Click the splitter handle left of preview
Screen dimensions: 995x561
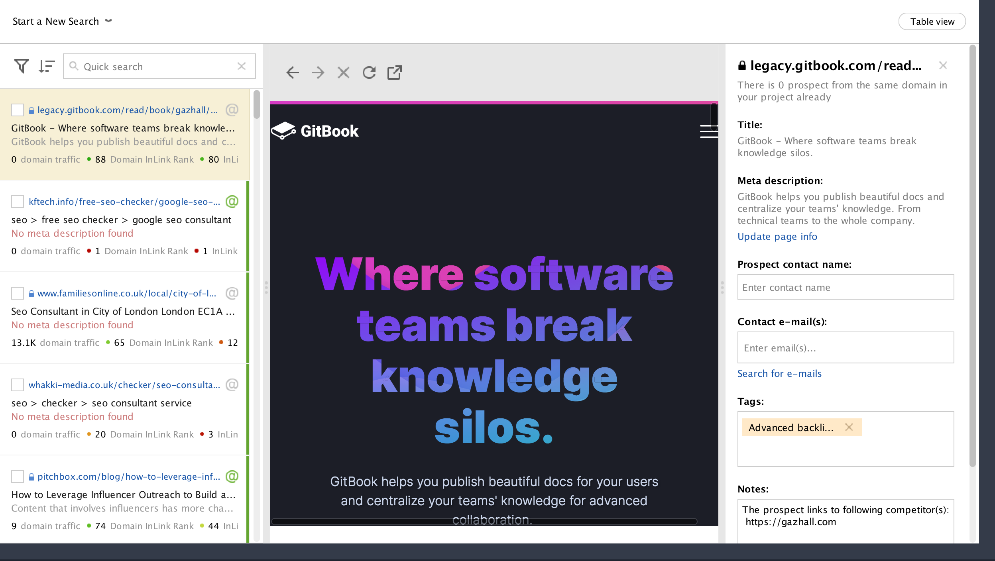pos(266,288)
